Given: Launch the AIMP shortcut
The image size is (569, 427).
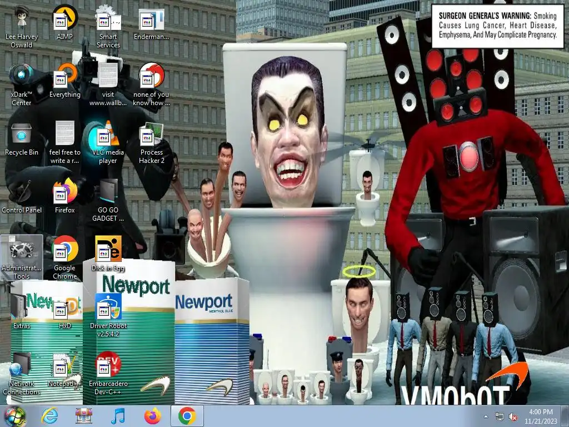Looking at the screenshot, I should [x=64, y=23].
